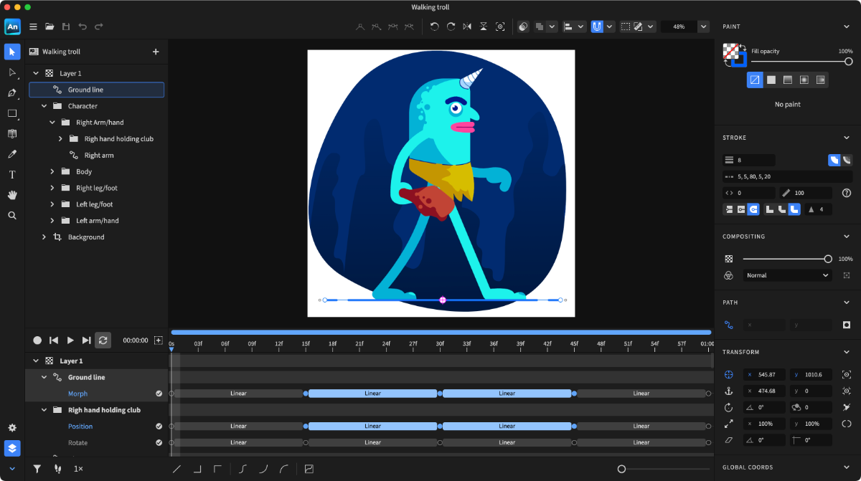
Task: Click the 30f marker on timeline ruler
Action: pos(440,344)
